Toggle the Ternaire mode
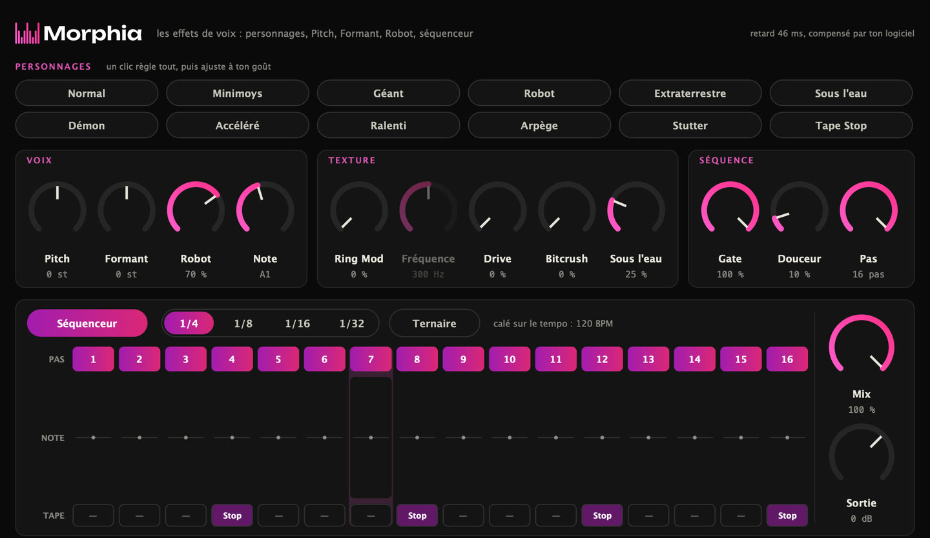This screenshot has width=930, height=538. [x=435, y=323]
